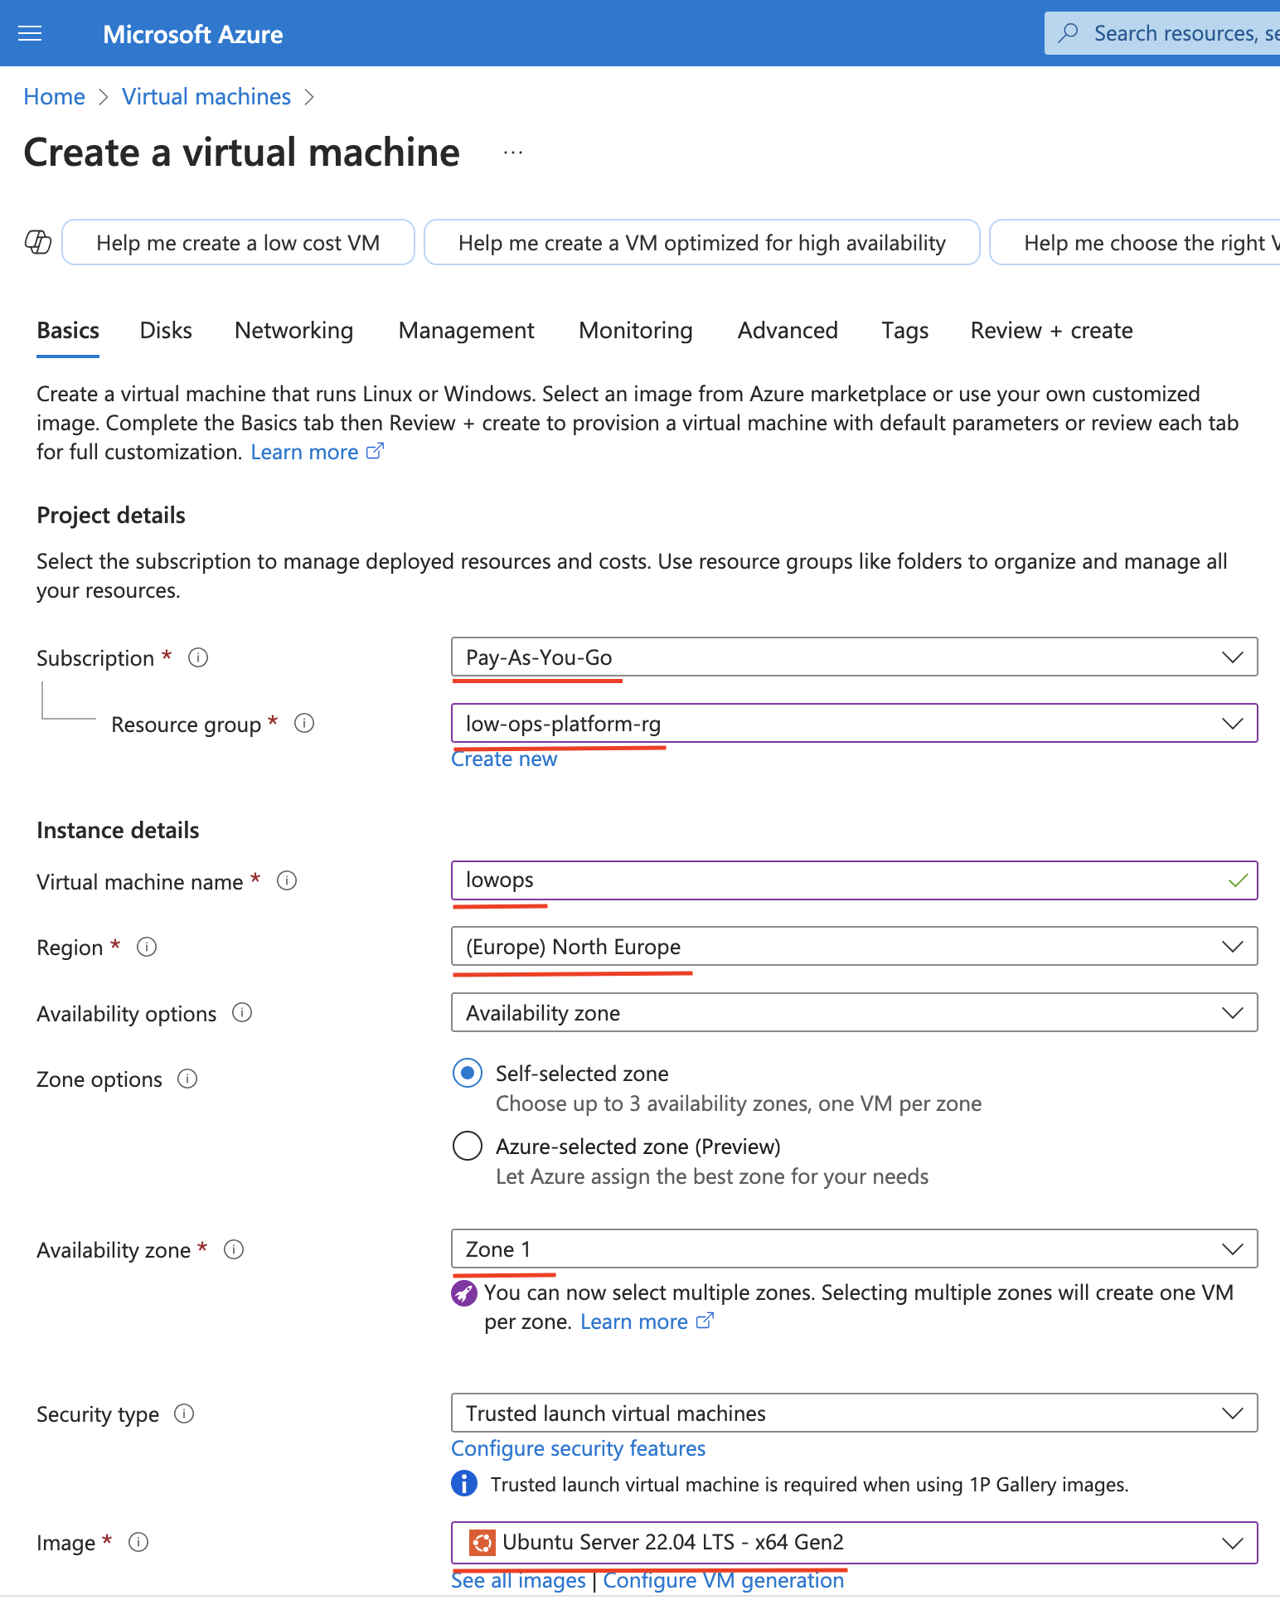Select the Self-selected zone radio button
Viewport: 1280px width, 1600px height.
point(468,1073)
